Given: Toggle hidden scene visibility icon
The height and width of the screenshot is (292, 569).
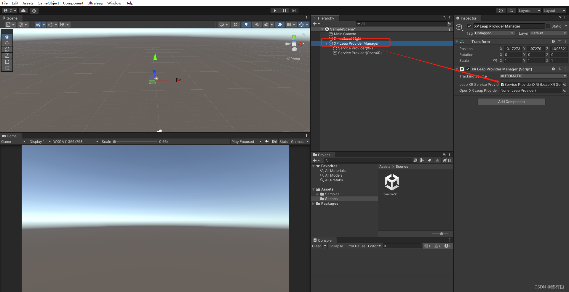Looking at the screenshot, I should tap(279, 25).
